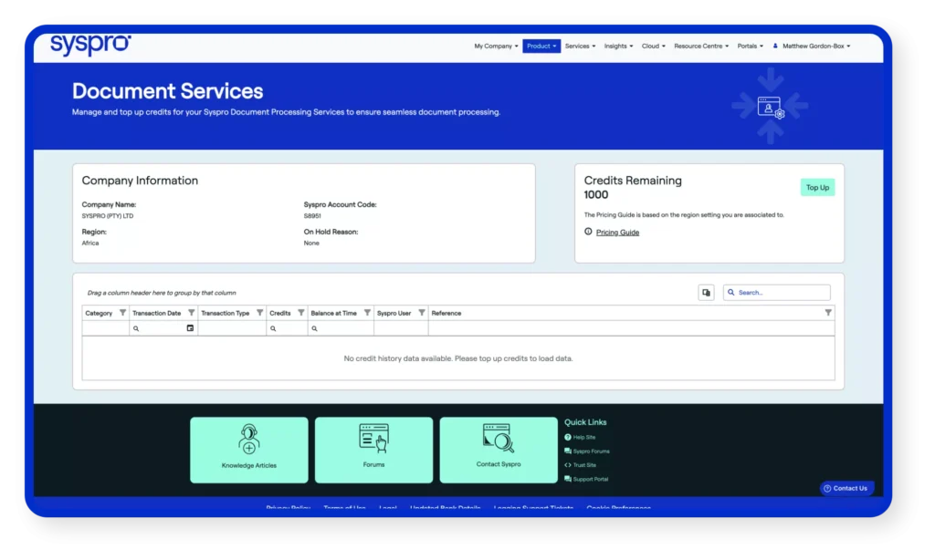Screen dimensions: 935x560
Task: Click the question mark icon beside Help Site
Action: pos(568,437)
